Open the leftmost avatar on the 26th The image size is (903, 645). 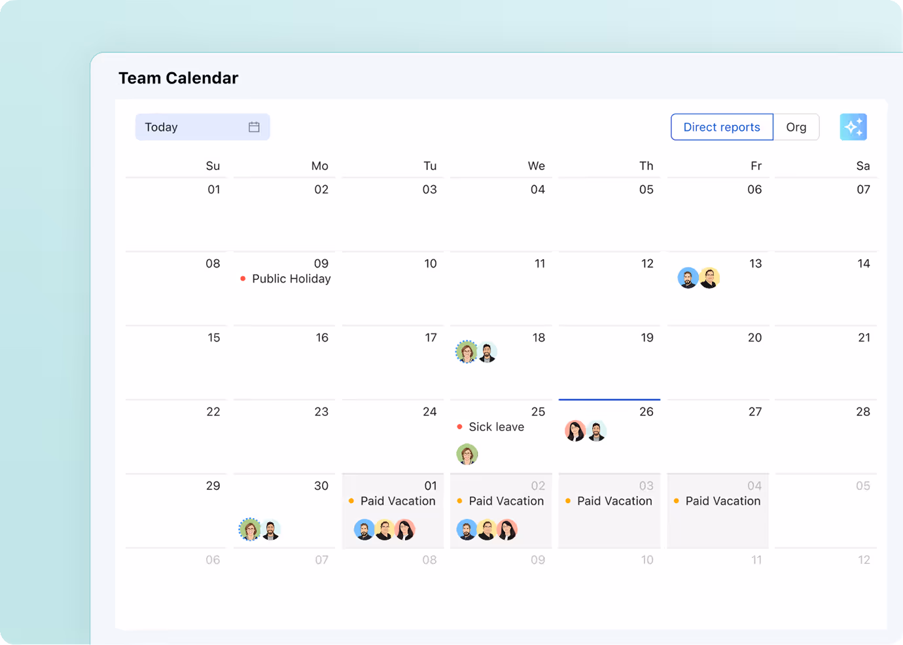tap(575, 431)
